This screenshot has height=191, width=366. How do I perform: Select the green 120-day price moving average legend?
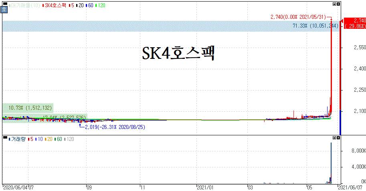pos(100,5)
